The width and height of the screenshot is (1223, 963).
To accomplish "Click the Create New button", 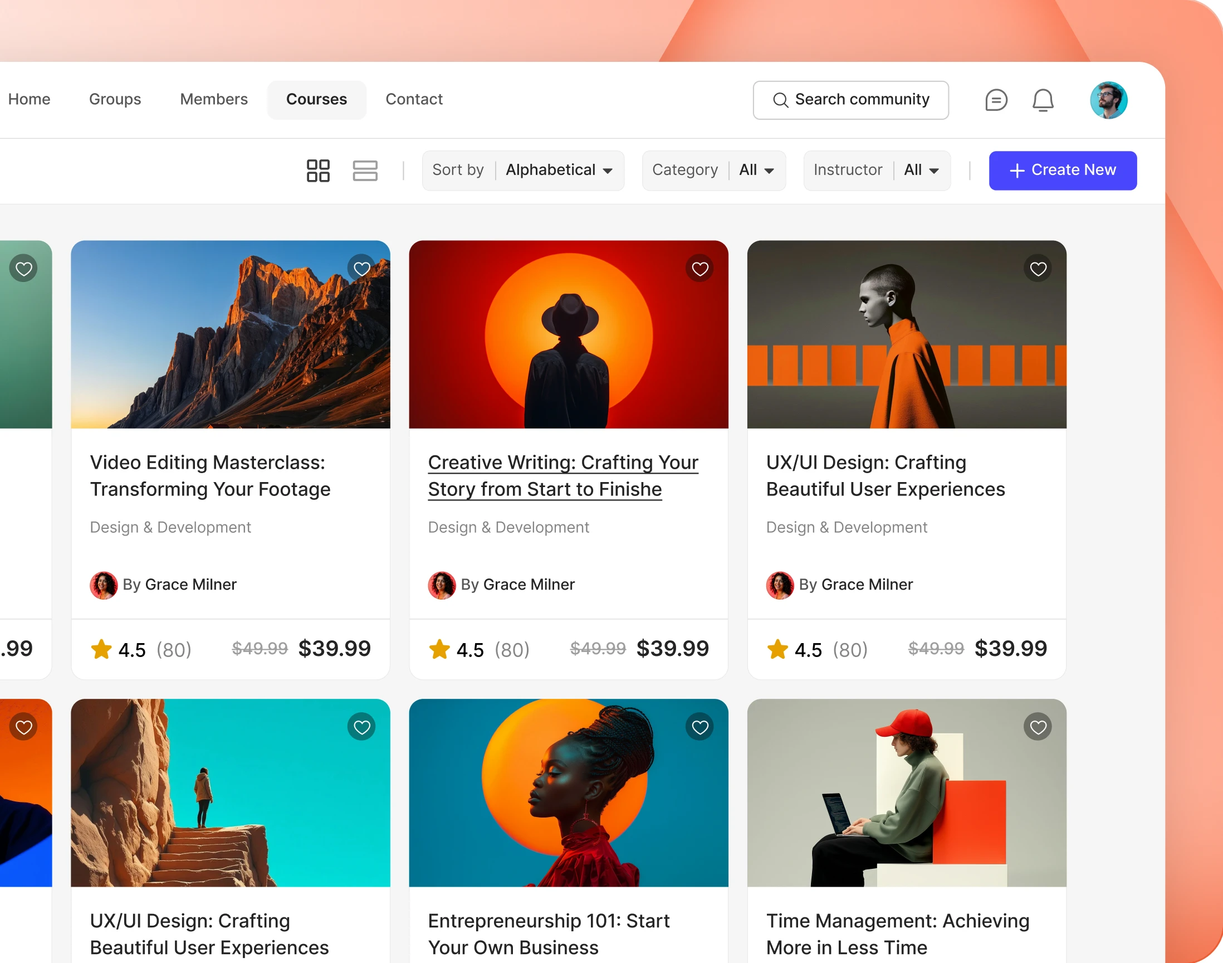I will tap(1063, 171).
